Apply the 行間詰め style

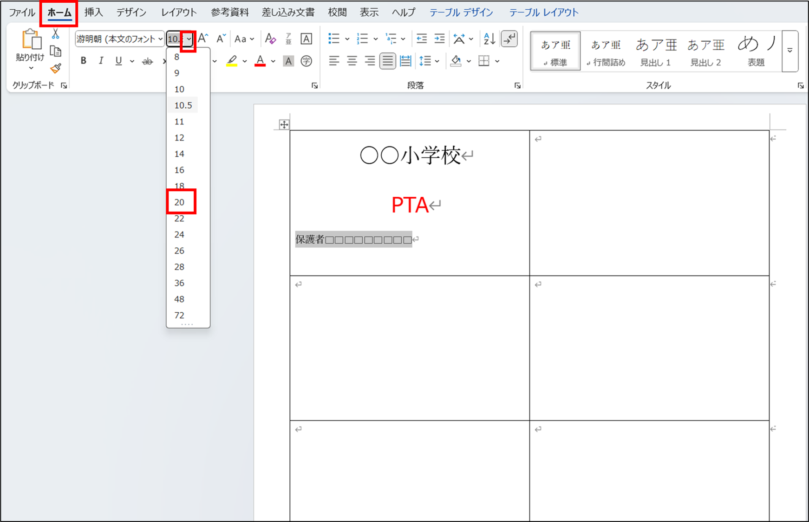[606, 51]
